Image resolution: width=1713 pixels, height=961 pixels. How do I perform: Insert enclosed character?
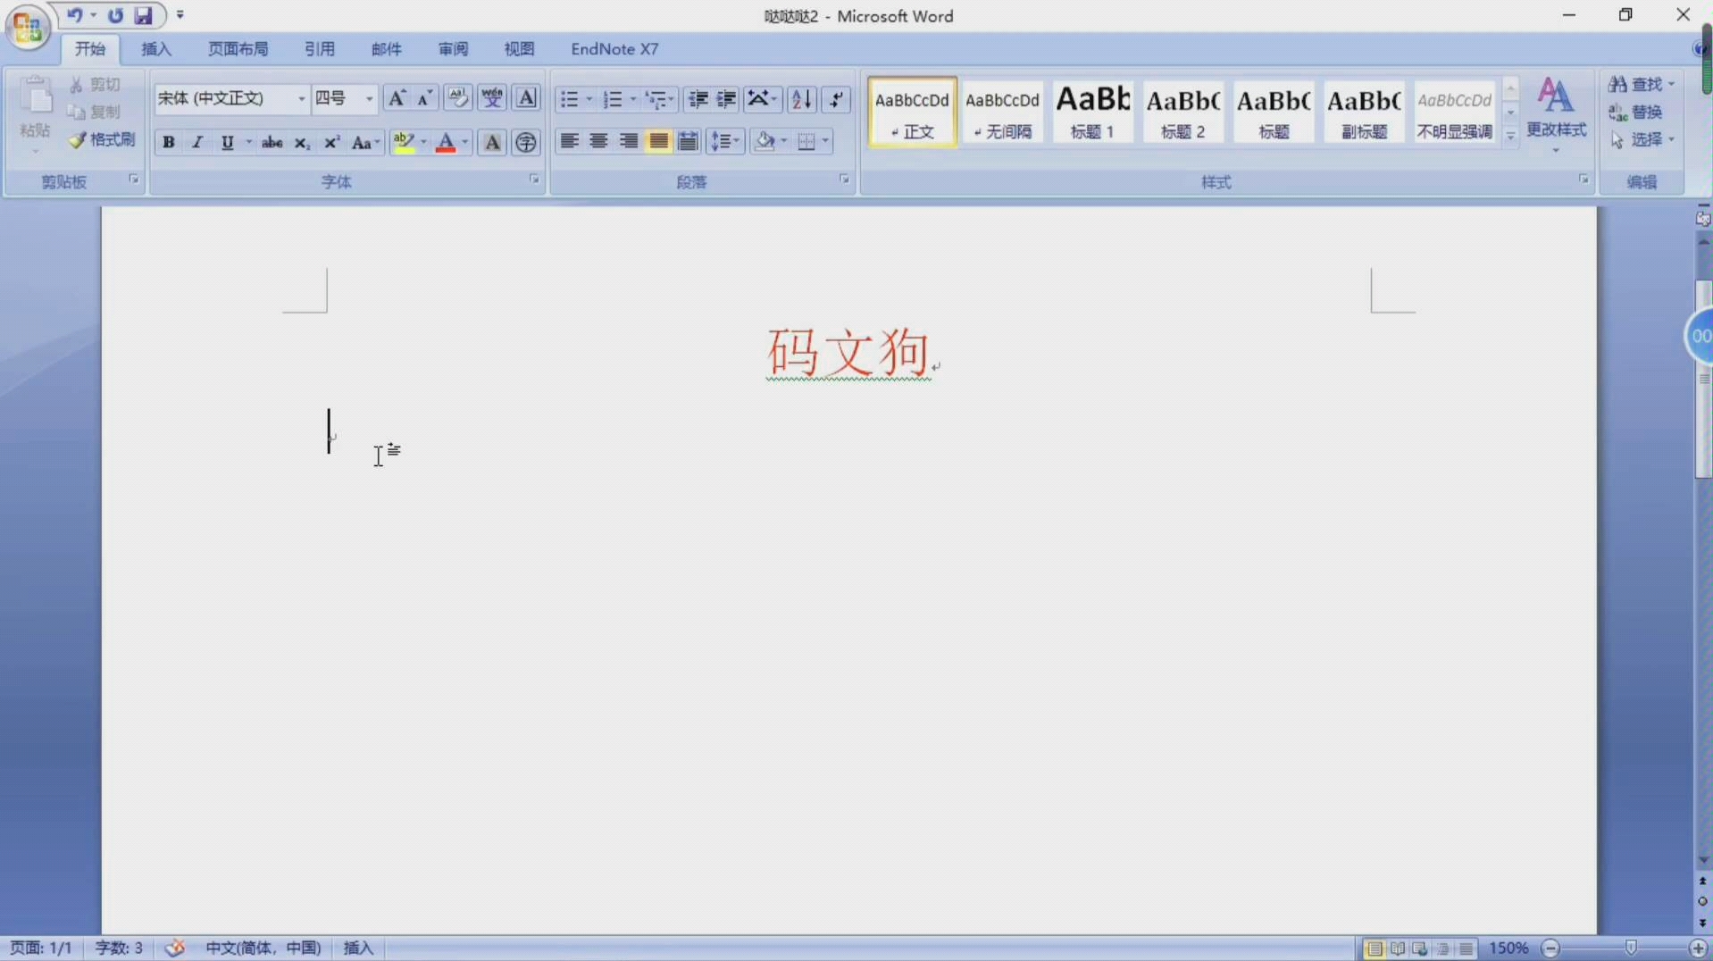click(526, 142)
